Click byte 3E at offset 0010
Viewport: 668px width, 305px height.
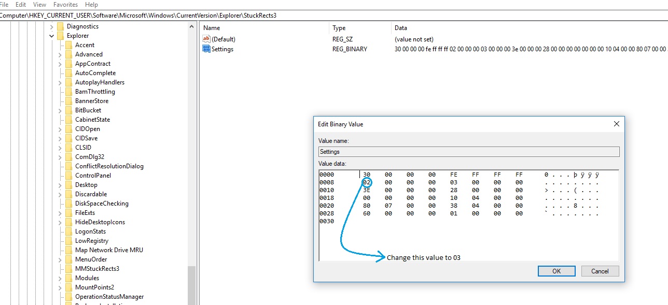[x=367, y=190]
